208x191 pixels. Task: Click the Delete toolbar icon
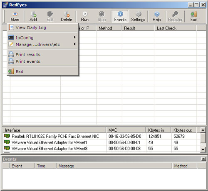click(67, 14)
